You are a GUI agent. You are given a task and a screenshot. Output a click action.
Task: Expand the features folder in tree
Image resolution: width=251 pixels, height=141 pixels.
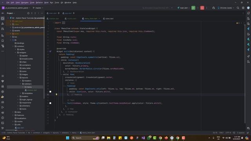(x=13, y=115)
